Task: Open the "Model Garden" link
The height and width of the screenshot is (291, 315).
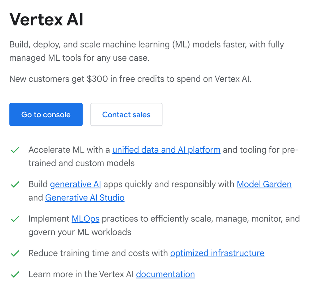Action: click(264, 184)
